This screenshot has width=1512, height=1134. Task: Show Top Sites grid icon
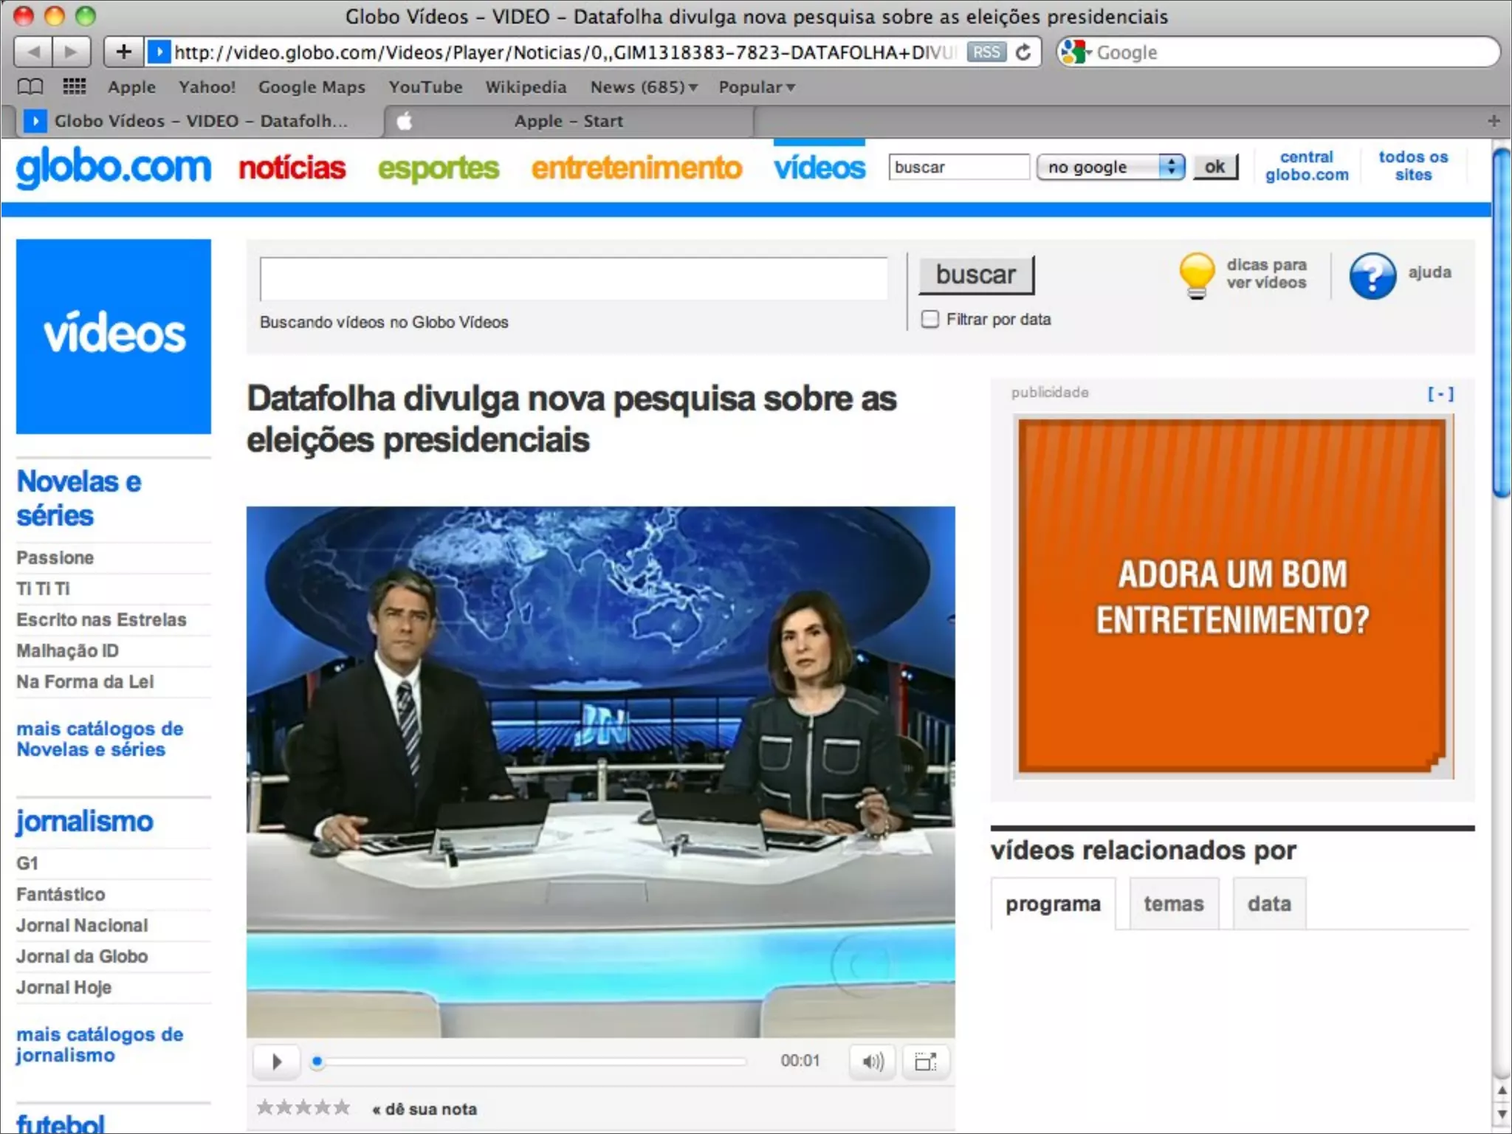[x=74, y=87]
